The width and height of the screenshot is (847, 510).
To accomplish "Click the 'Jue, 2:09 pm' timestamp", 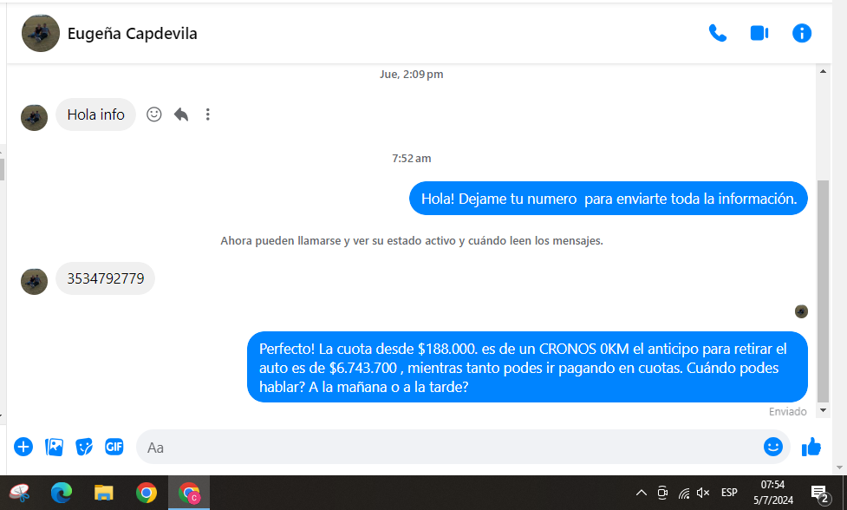I will tap(412, 75).
